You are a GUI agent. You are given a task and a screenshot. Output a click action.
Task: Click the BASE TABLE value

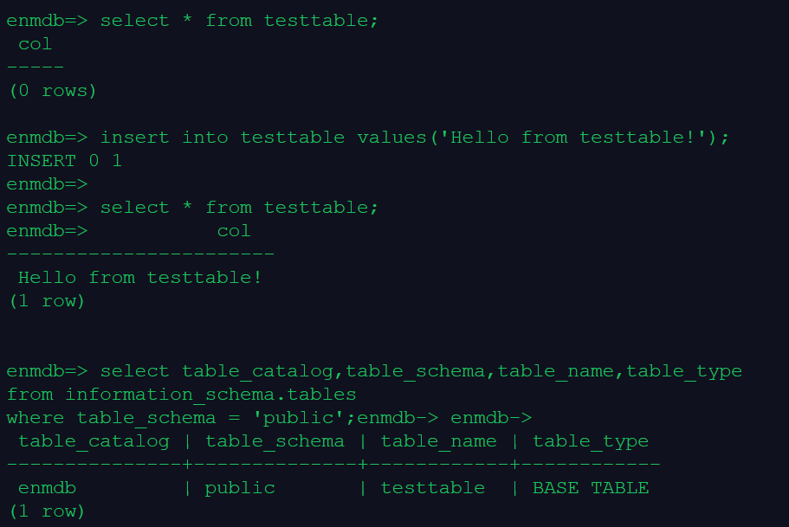click(x=590, y=488)
